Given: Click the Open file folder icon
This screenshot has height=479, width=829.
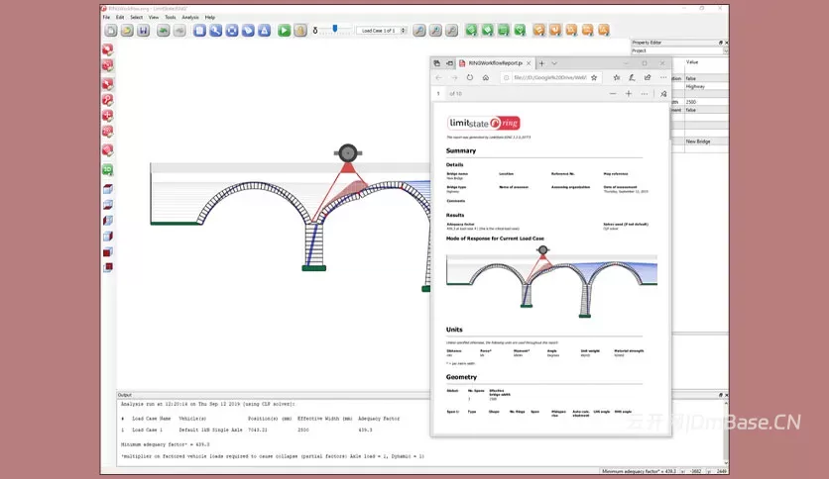Looking at the screenshot, I should 127,31.
